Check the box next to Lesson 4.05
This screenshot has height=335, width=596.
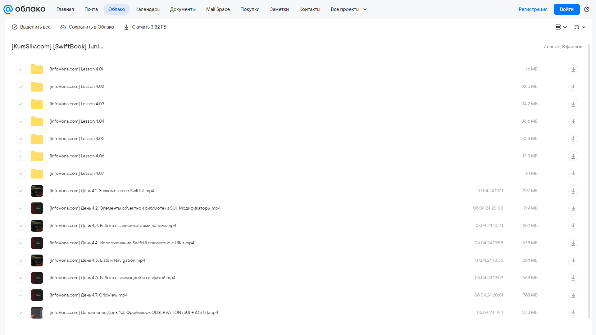click(21, 138)
